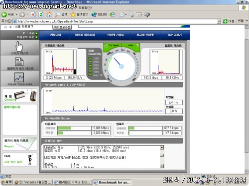Select the speed test hand pointer icon
The image size is (249, 186).
(19, 46)
